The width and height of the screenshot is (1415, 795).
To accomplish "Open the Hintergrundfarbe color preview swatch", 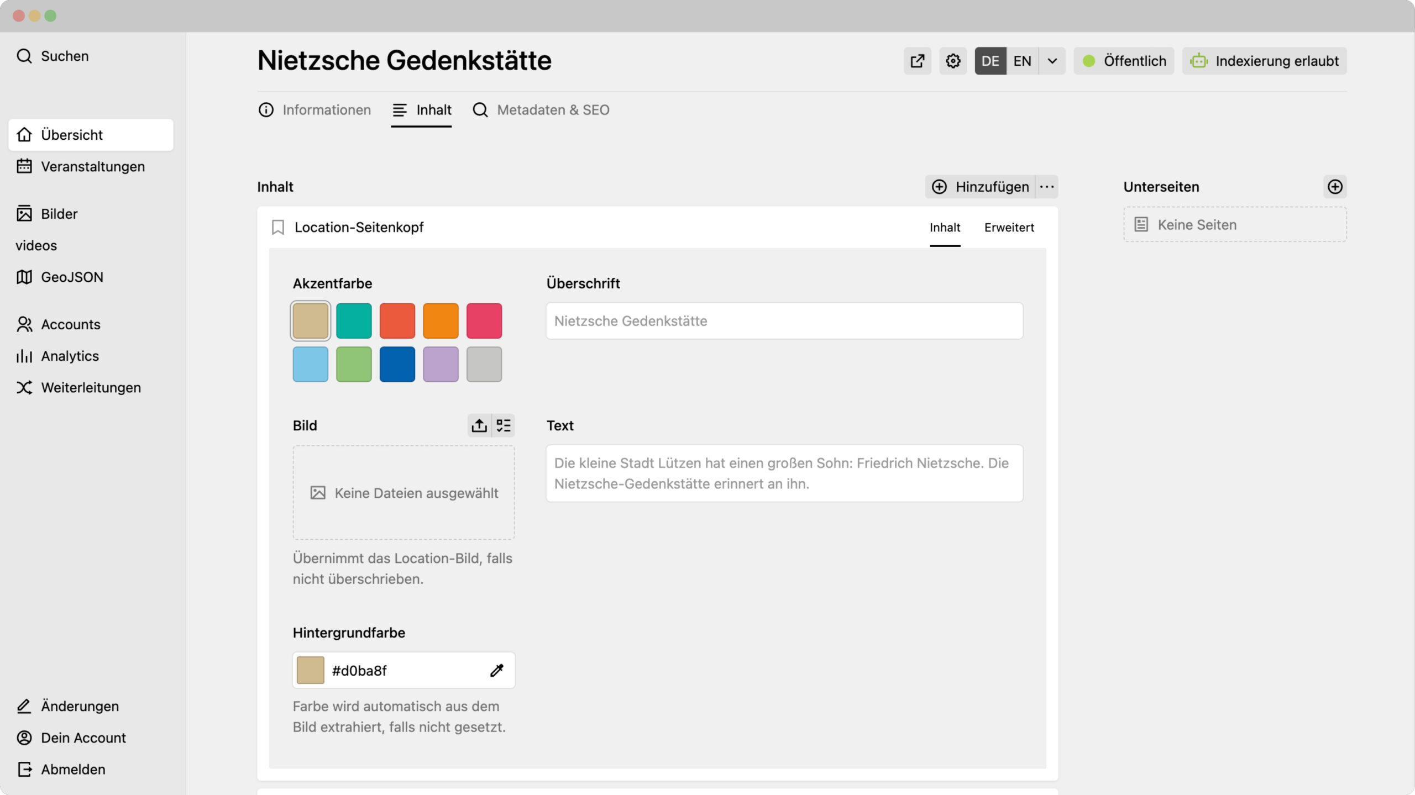I will (311, 670).
